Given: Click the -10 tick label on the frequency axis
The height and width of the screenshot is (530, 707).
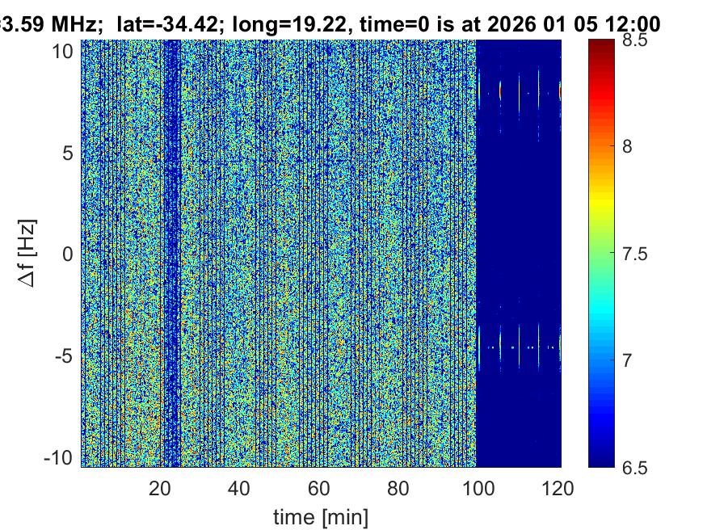Looking at the screenshot, I should (58, 457).
